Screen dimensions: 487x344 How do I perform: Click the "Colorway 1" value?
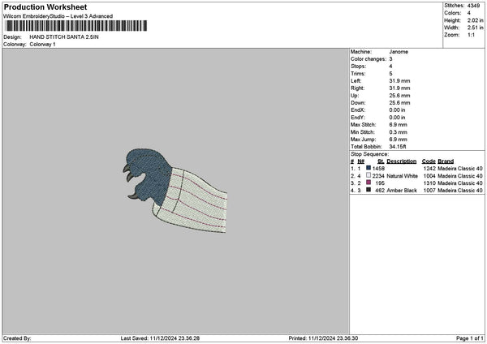[x=42, y=45]
